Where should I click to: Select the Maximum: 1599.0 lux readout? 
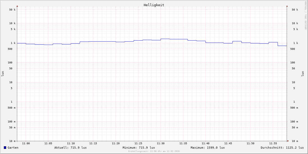point(207,148)
